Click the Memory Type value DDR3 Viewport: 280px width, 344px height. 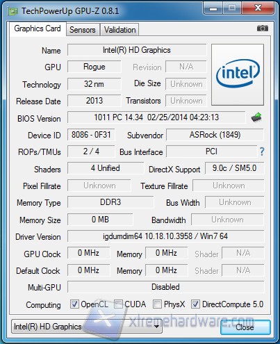point(110,202)
